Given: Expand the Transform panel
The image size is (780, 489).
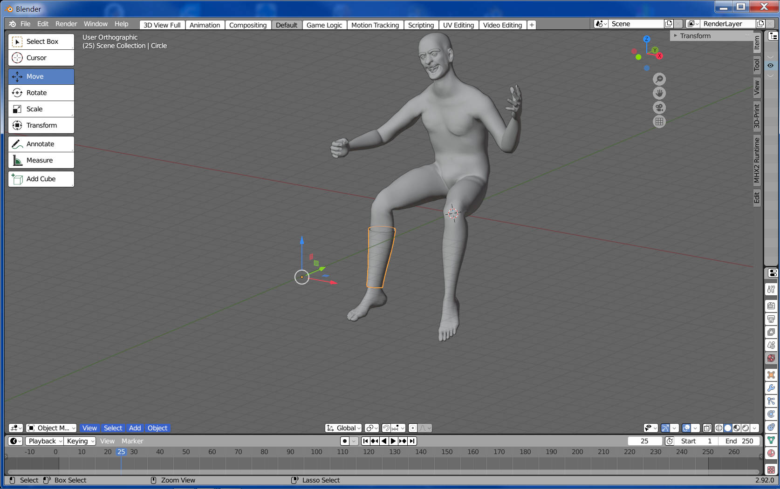Looking at the screenshot, I should (x=695, y=36).
